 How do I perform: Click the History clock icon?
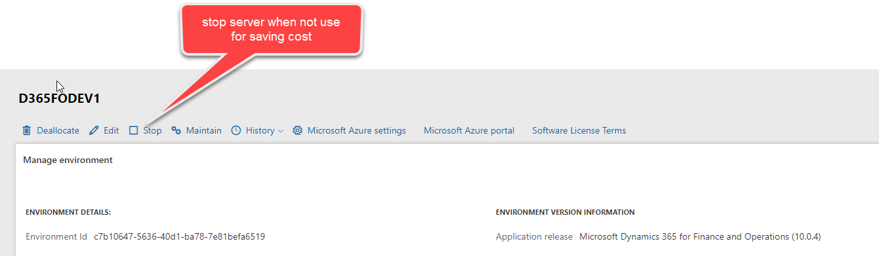coord(236,130)
